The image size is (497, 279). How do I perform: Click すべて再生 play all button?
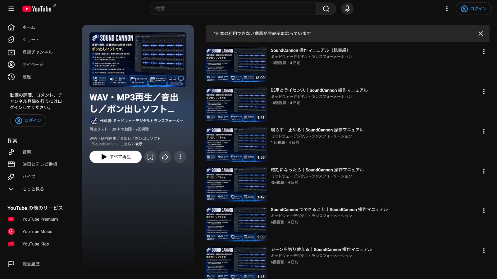[x=116, y=157]
